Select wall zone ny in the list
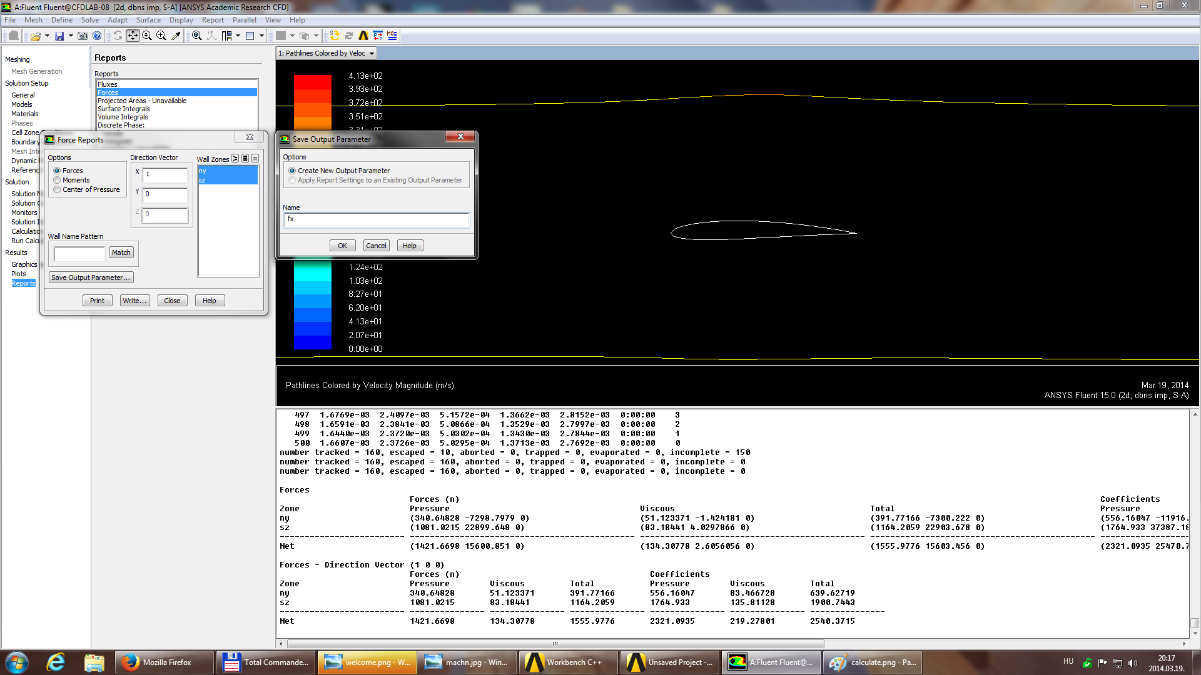Viewport: 1201px width, 675px height. (228, 171)
